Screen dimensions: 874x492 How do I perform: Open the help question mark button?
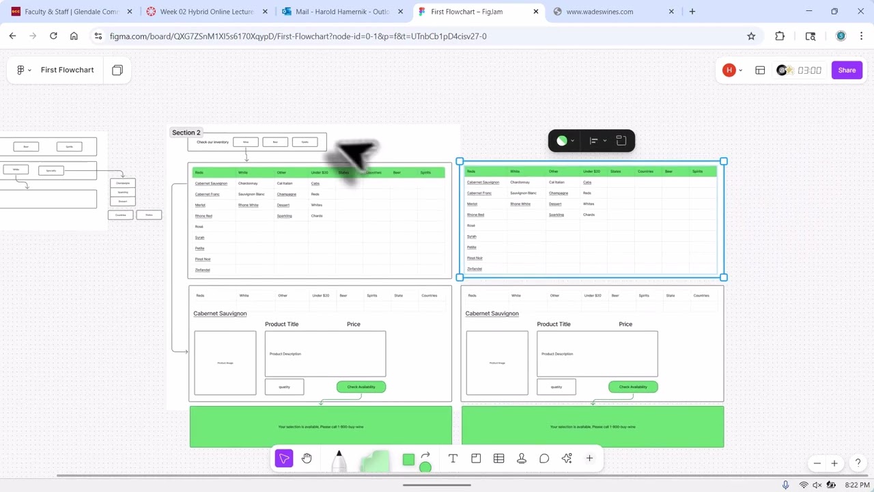[858, 463]
